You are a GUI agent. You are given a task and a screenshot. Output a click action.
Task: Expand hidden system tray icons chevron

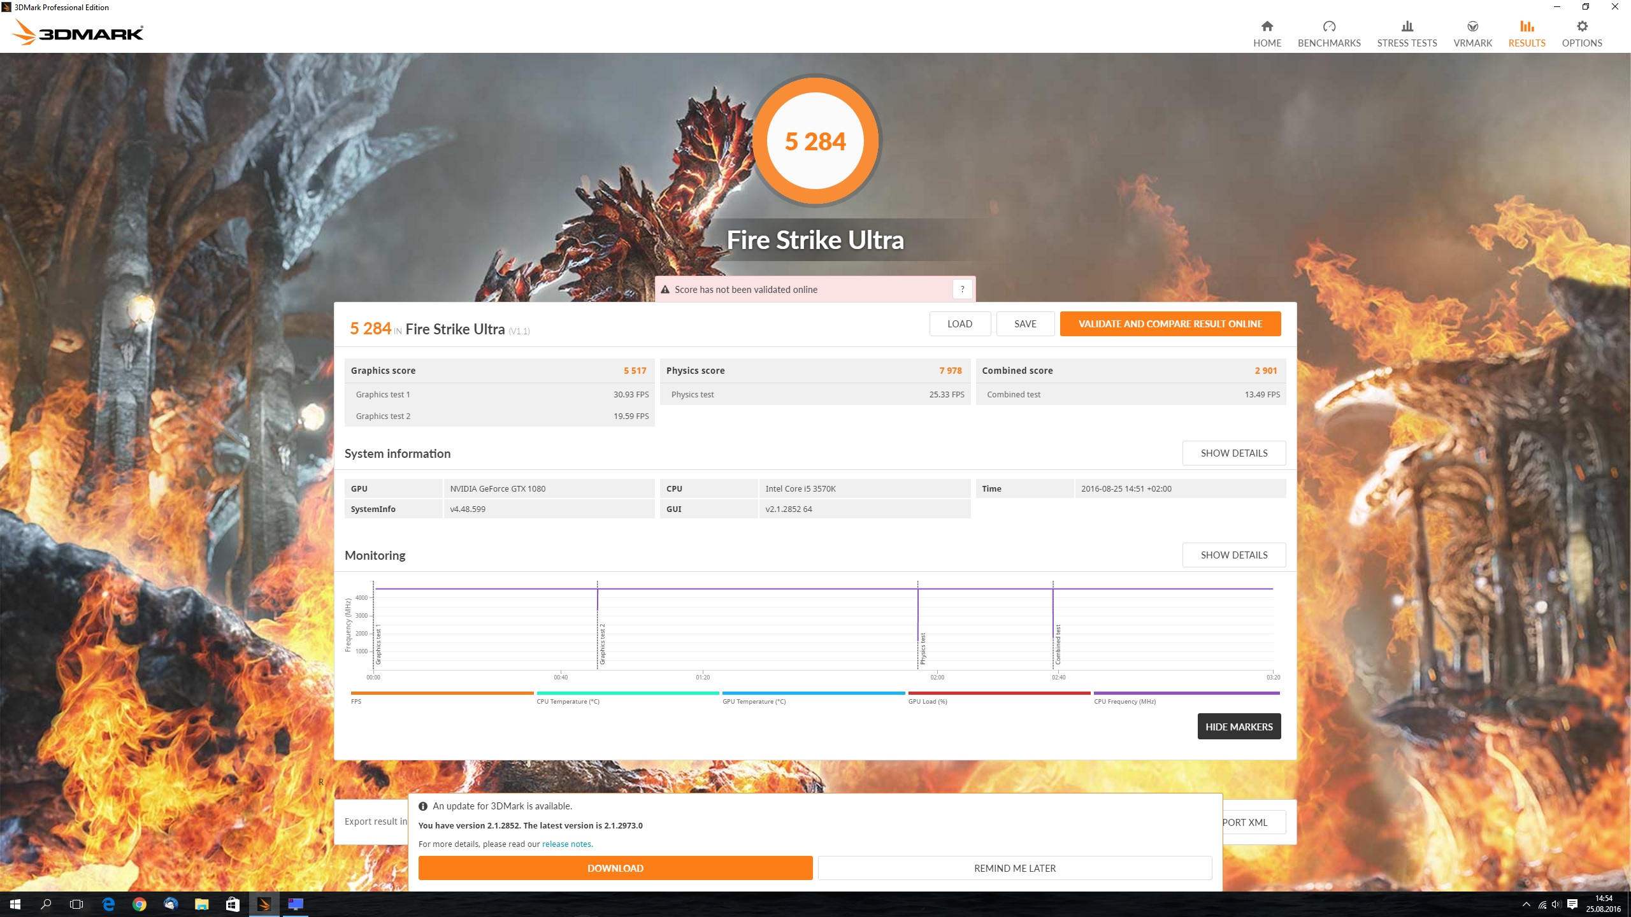1526,904
